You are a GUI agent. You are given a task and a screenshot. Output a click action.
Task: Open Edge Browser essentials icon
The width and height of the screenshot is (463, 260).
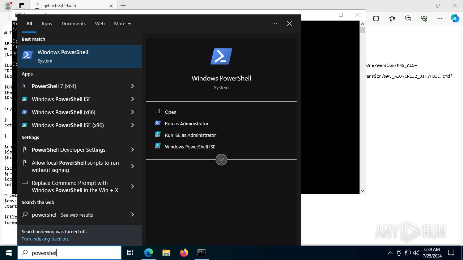[424, 18]
